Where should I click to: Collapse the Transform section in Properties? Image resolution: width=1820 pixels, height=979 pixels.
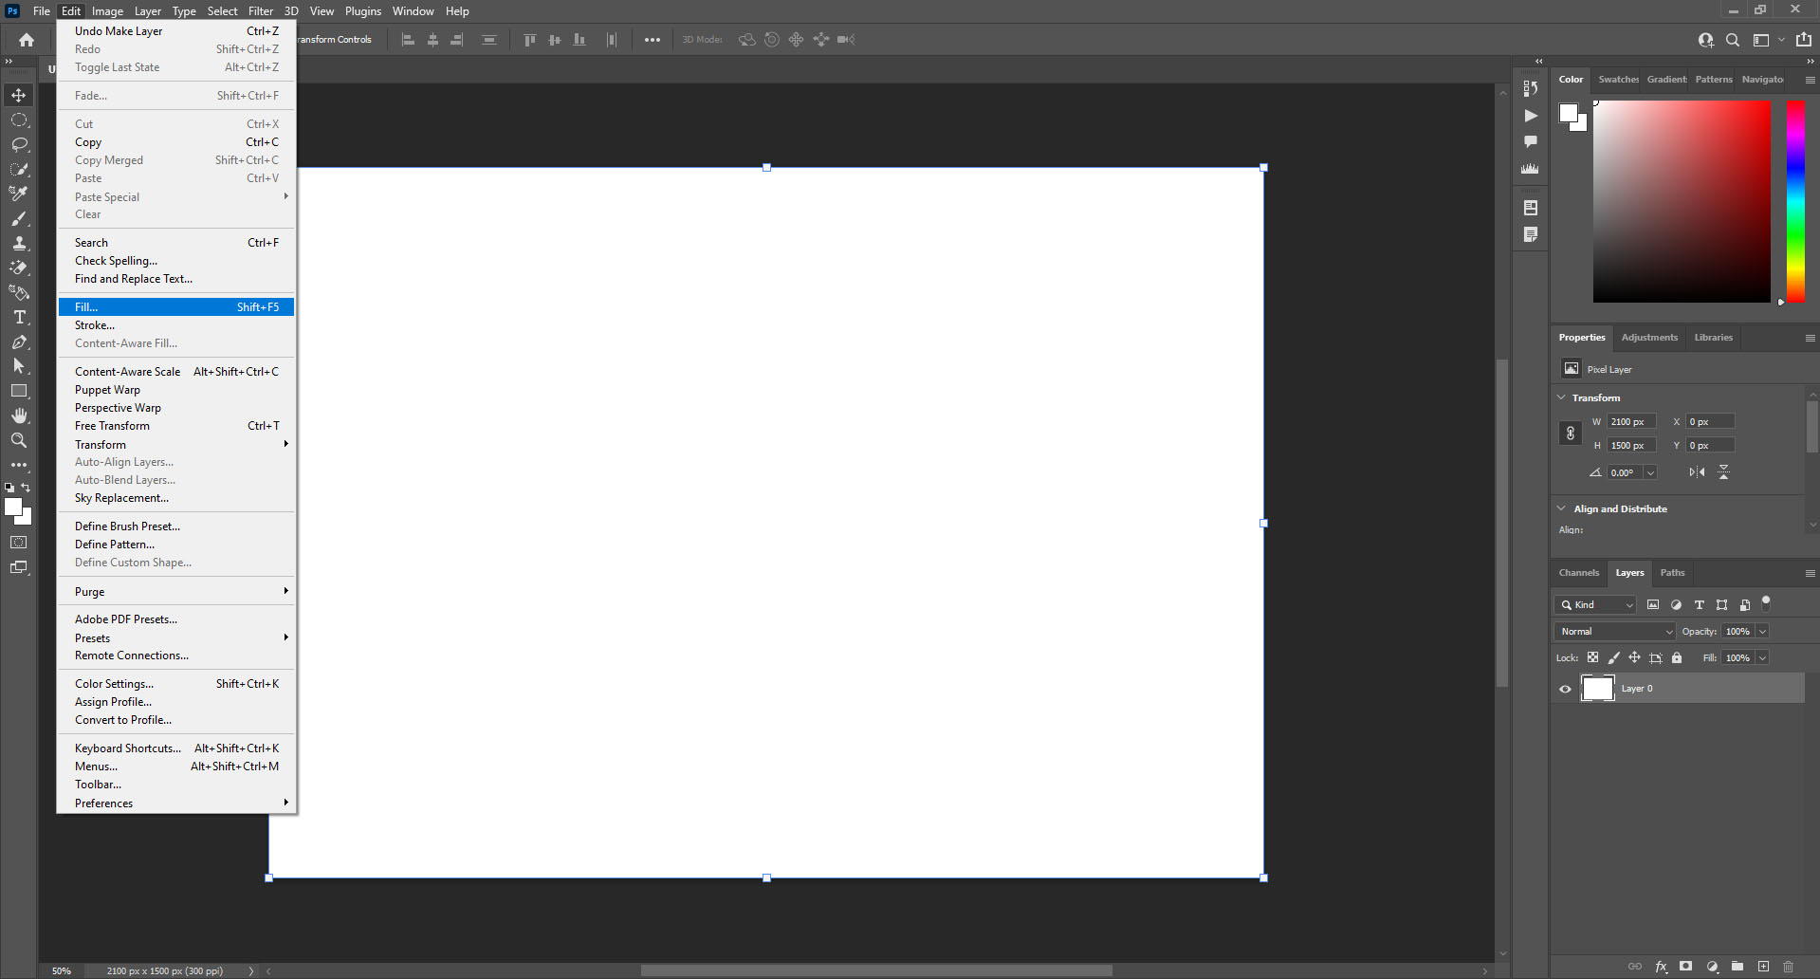pos(1563,397)
